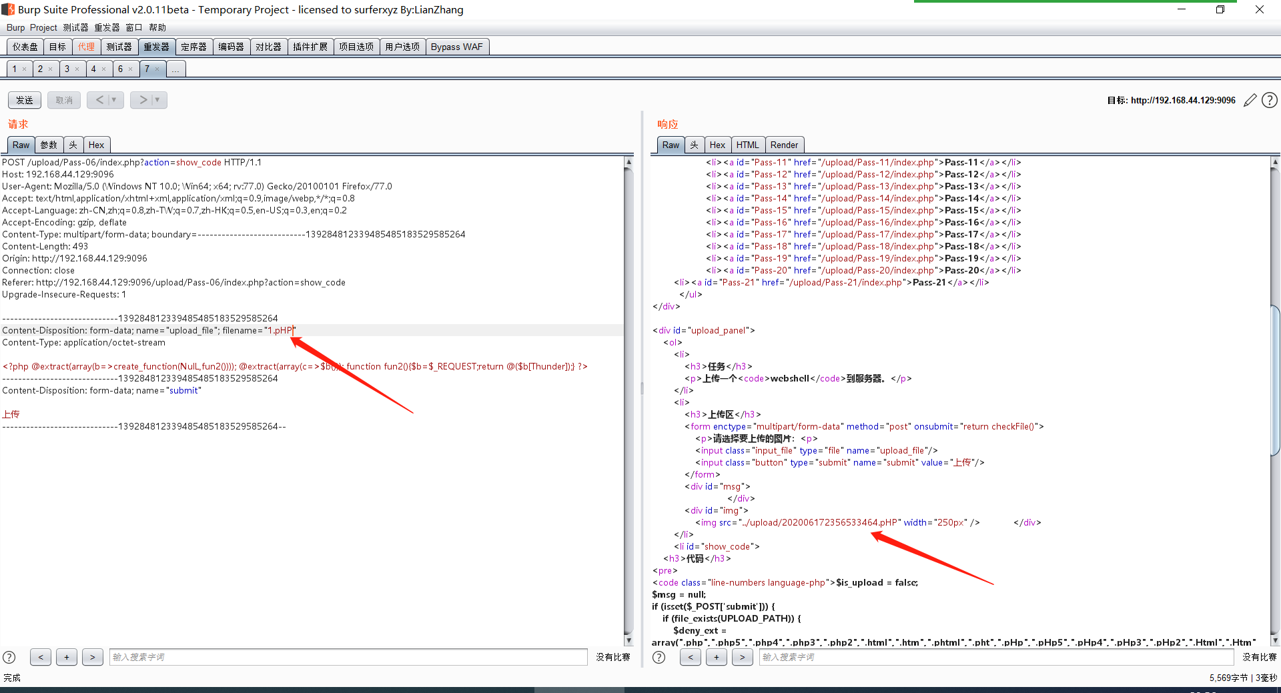Switch to the 用户选项 tab
This screenshot has width=1281, height=693.
tap(402, 47)
